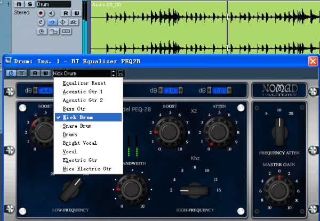Select the Audio 06_00 waveform clip

tap(205, 28)
